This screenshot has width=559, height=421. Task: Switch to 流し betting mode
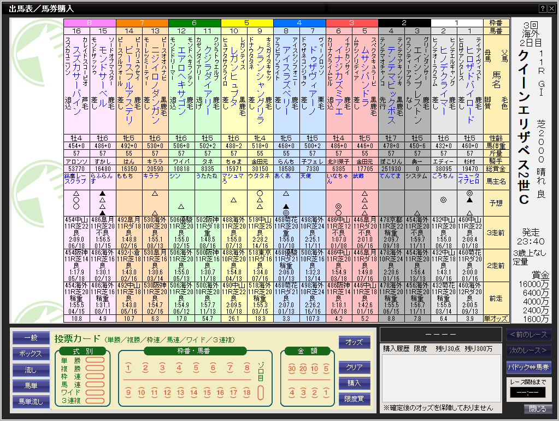click(x=31, y=370)
